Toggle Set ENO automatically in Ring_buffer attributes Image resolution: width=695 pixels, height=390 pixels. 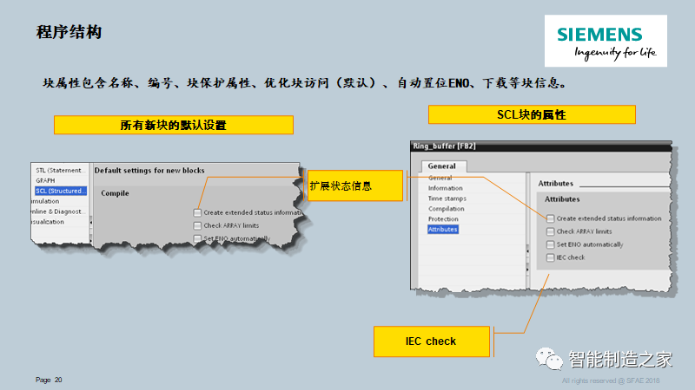point(550,244)
